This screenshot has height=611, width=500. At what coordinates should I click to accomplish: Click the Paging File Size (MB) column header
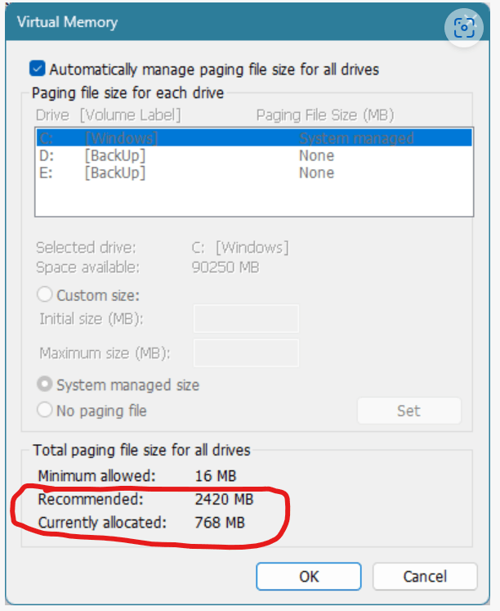tap(325, 115)
